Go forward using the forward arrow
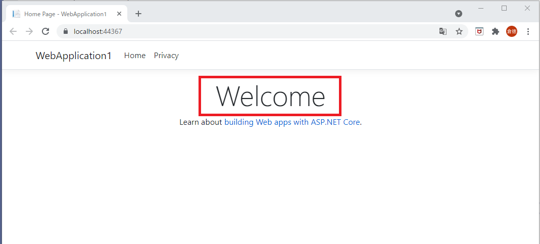The image size is (540, 244). click(x=29, y=31)
